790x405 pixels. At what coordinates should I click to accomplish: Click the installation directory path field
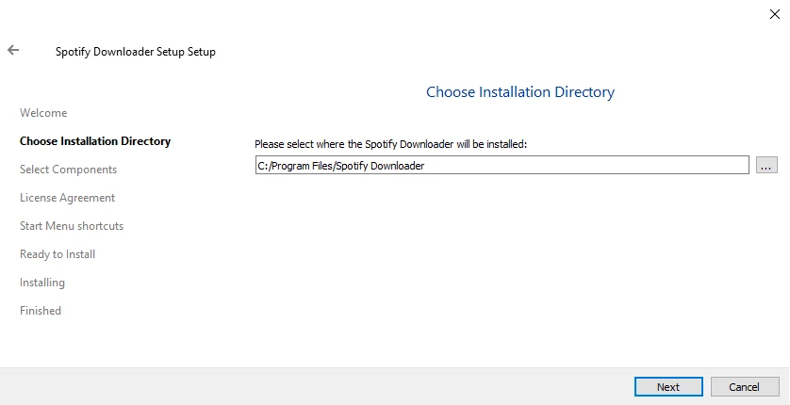[x=502, y=165]
